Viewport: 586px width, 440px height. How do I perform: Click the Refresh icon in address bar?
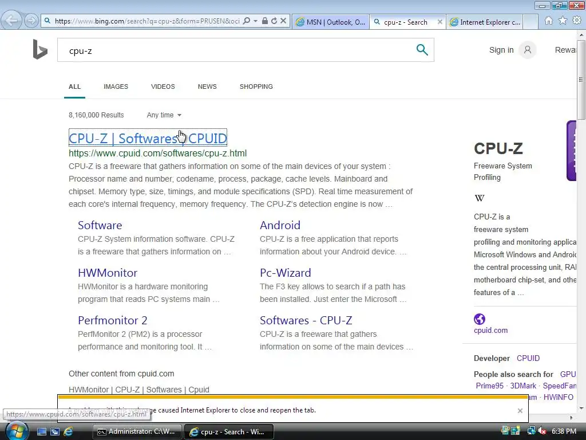[x=274, y=21]
